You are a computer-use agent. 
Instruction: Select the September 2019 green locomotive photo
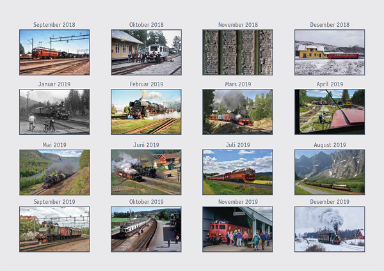click(54, 229)
